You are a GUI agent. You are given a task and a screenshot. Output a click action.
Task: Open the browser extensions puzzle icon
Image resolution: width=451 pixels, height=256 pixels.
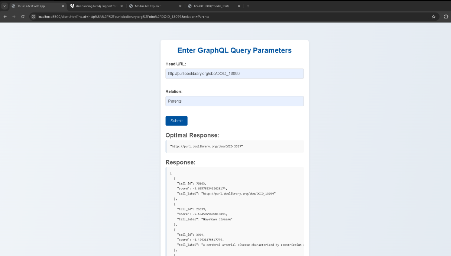click(x=446, y=17)
